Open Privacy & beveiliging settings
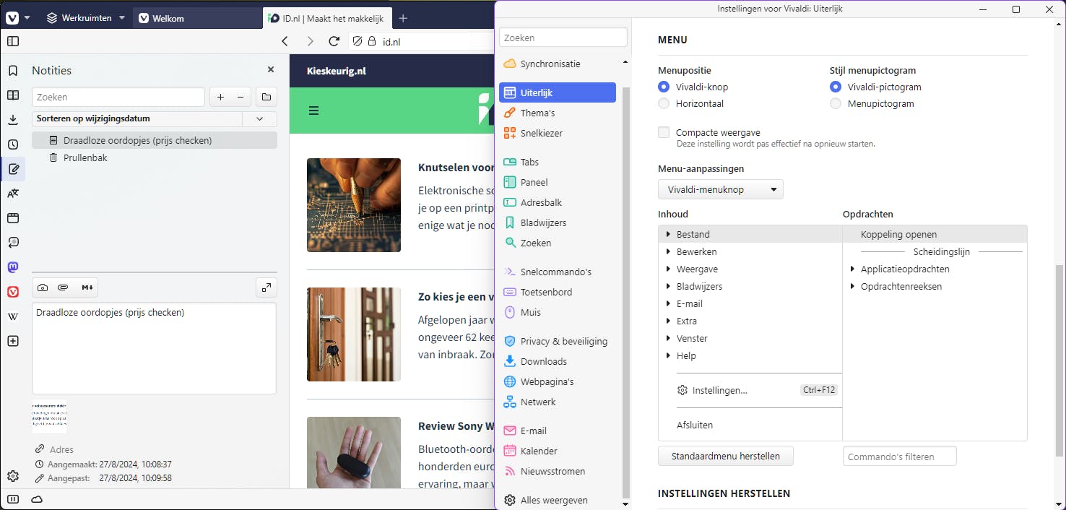Viewport: 1066px width, 510px height. pos(563,340)
